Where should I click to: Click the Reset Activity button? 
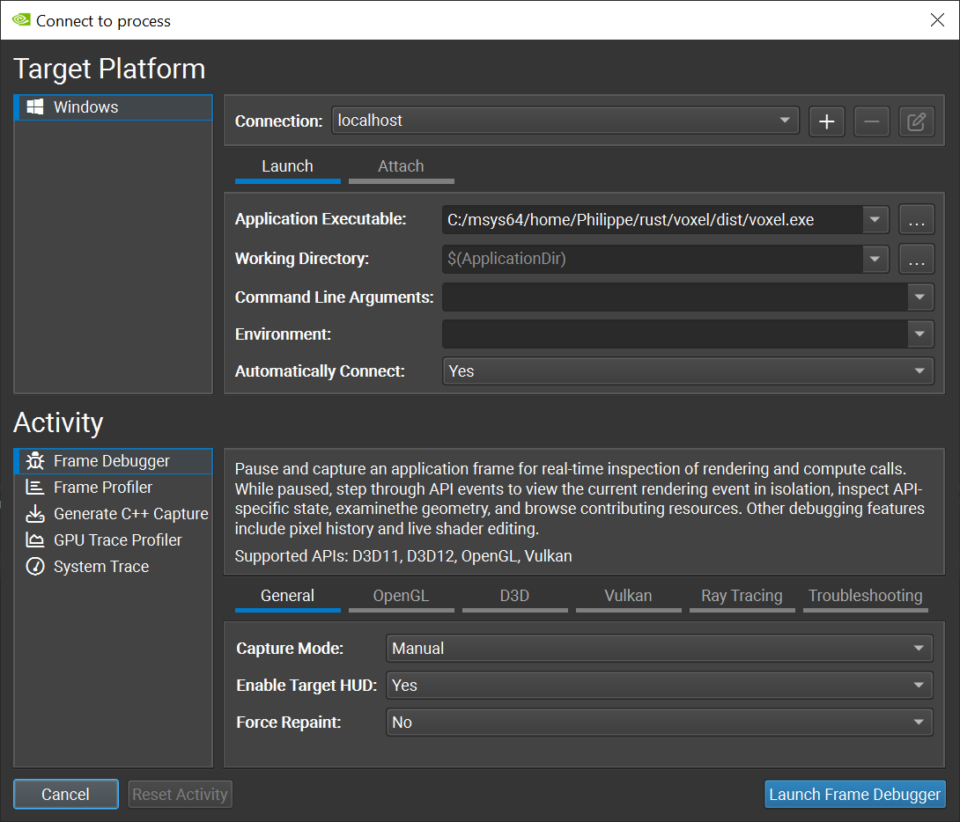pyautogui.click(x=180, y=794)
